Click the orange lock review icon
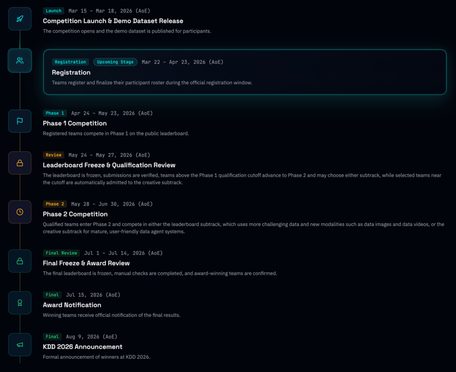456x372 pixels. [x=20, y=163]
